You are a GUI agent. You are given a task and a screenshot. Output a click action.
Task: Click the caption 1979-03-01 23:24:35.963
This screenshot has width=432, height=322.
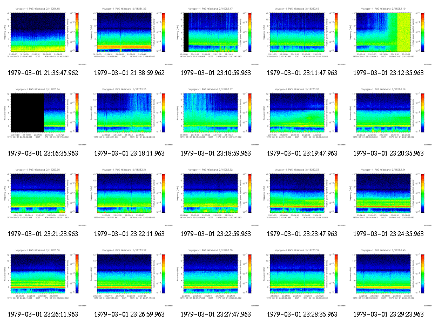tap(388, 234)
